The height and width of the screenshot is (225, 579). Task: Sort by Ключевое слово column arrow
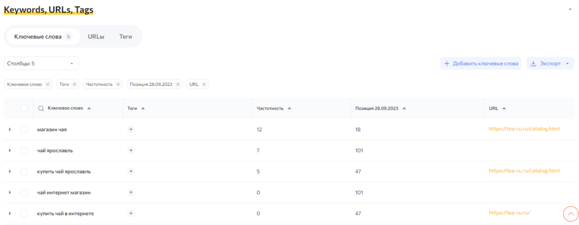click(x=89, y=108)
